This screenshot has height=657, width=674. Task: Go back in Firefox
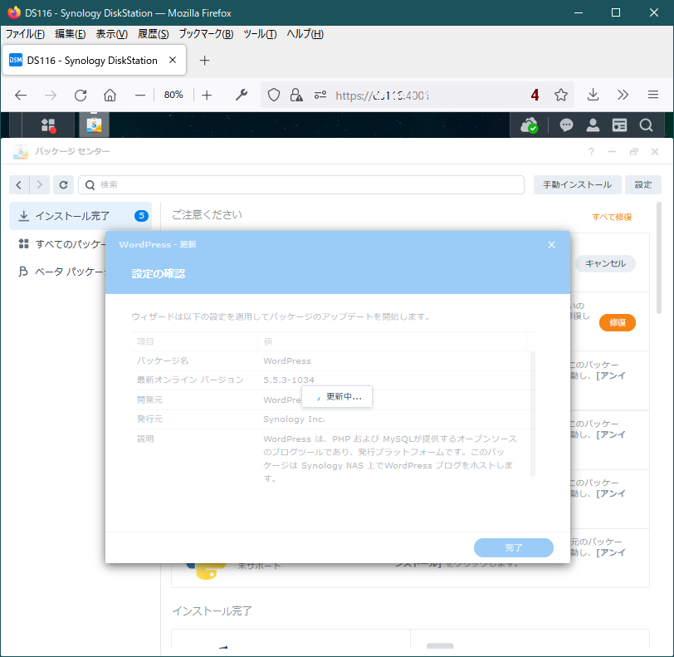tap(21, 95)
